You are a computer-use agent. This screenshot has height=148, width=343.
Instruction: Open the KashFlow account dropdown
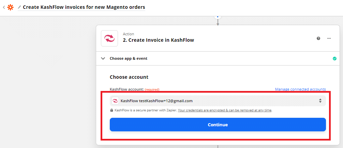(x=215, y=100)
